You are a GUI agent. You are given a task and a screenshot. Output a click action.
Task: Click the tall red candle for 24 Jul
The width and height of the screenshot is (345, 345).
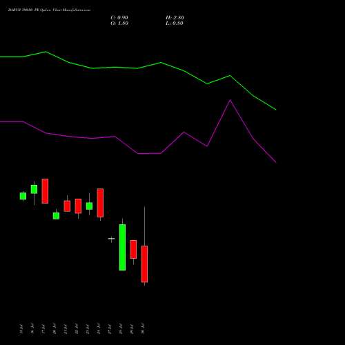tap(100, 203)
